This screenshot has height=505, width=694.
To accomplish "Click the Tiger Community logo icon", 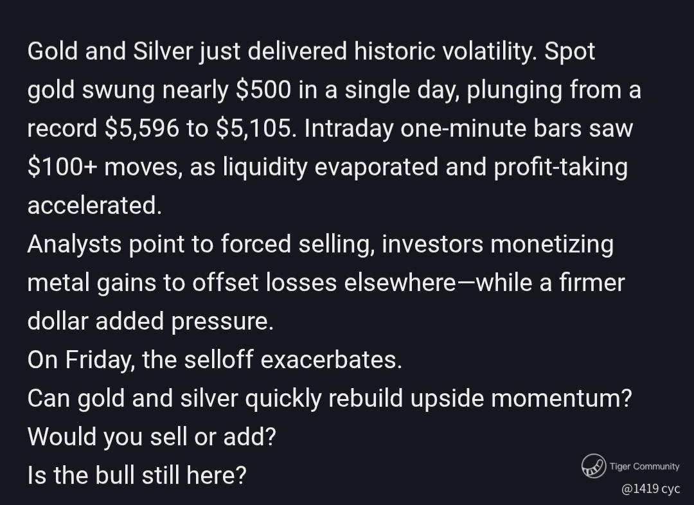I will 594,466.
